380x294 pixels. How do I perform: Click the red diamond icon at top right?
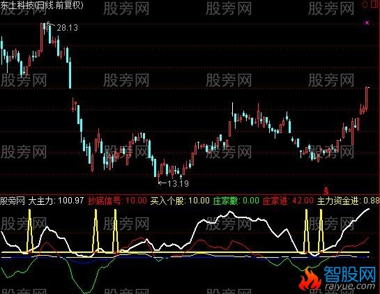[365, 5]
